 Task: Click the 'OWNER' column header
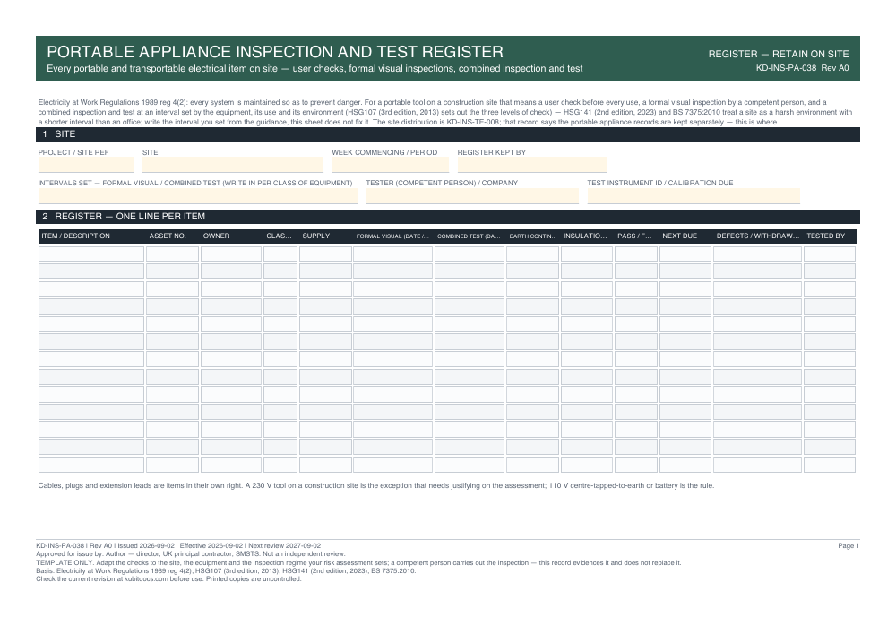point(216,236)
